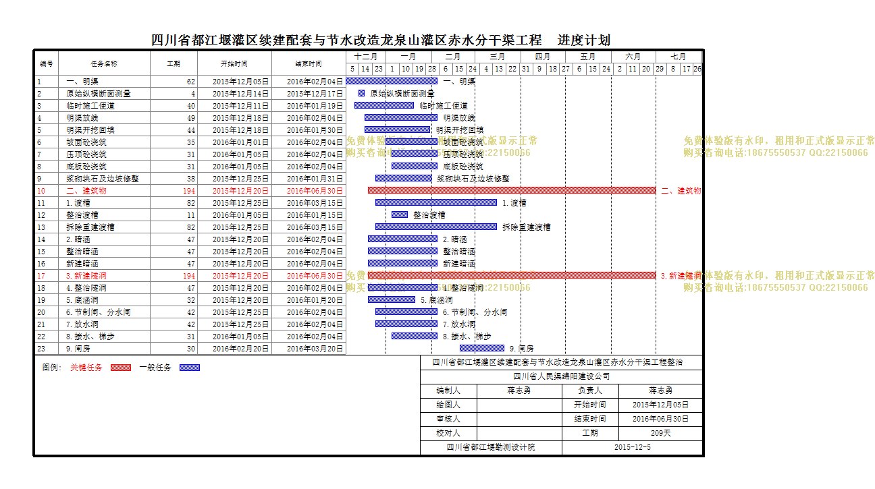
Task: Click end date 2015年12月17日 of 原始纵横断面测量
Action: (x=315, y=94)
